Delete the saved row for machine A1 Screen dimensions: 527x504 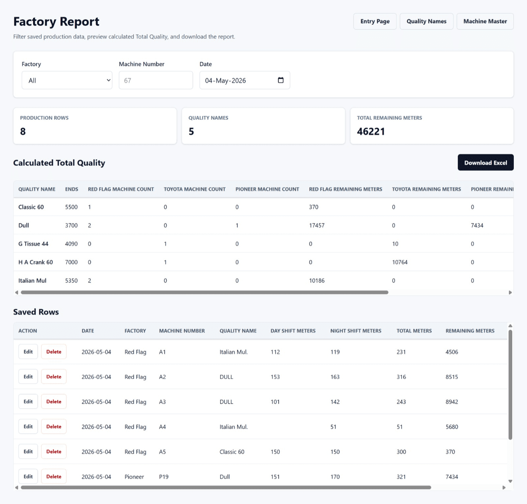[54, 352]
